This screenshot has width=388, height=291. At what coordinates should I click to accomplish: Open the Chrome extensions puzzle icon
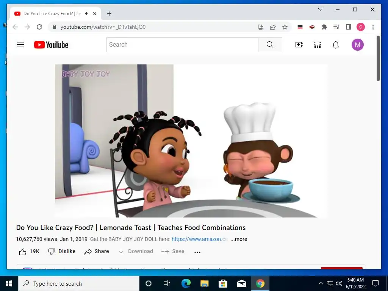[x=324, y=27]
